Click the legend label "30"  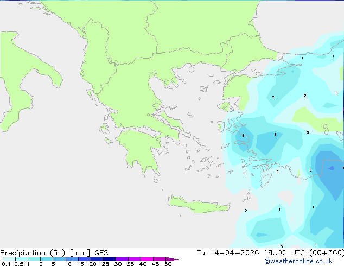pyautogui.click(x=118, y=264)
